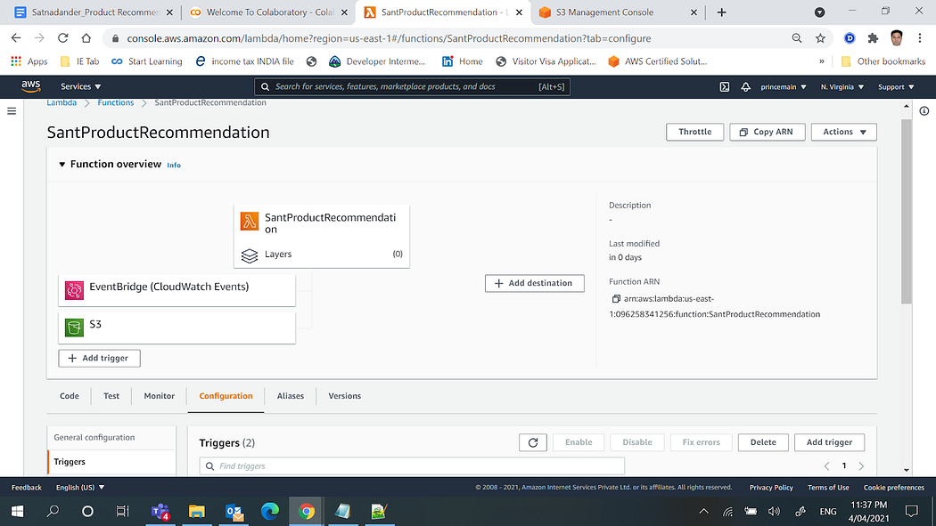
Task: Open the Chrome three-dot menu
Action: click(920, 38)
